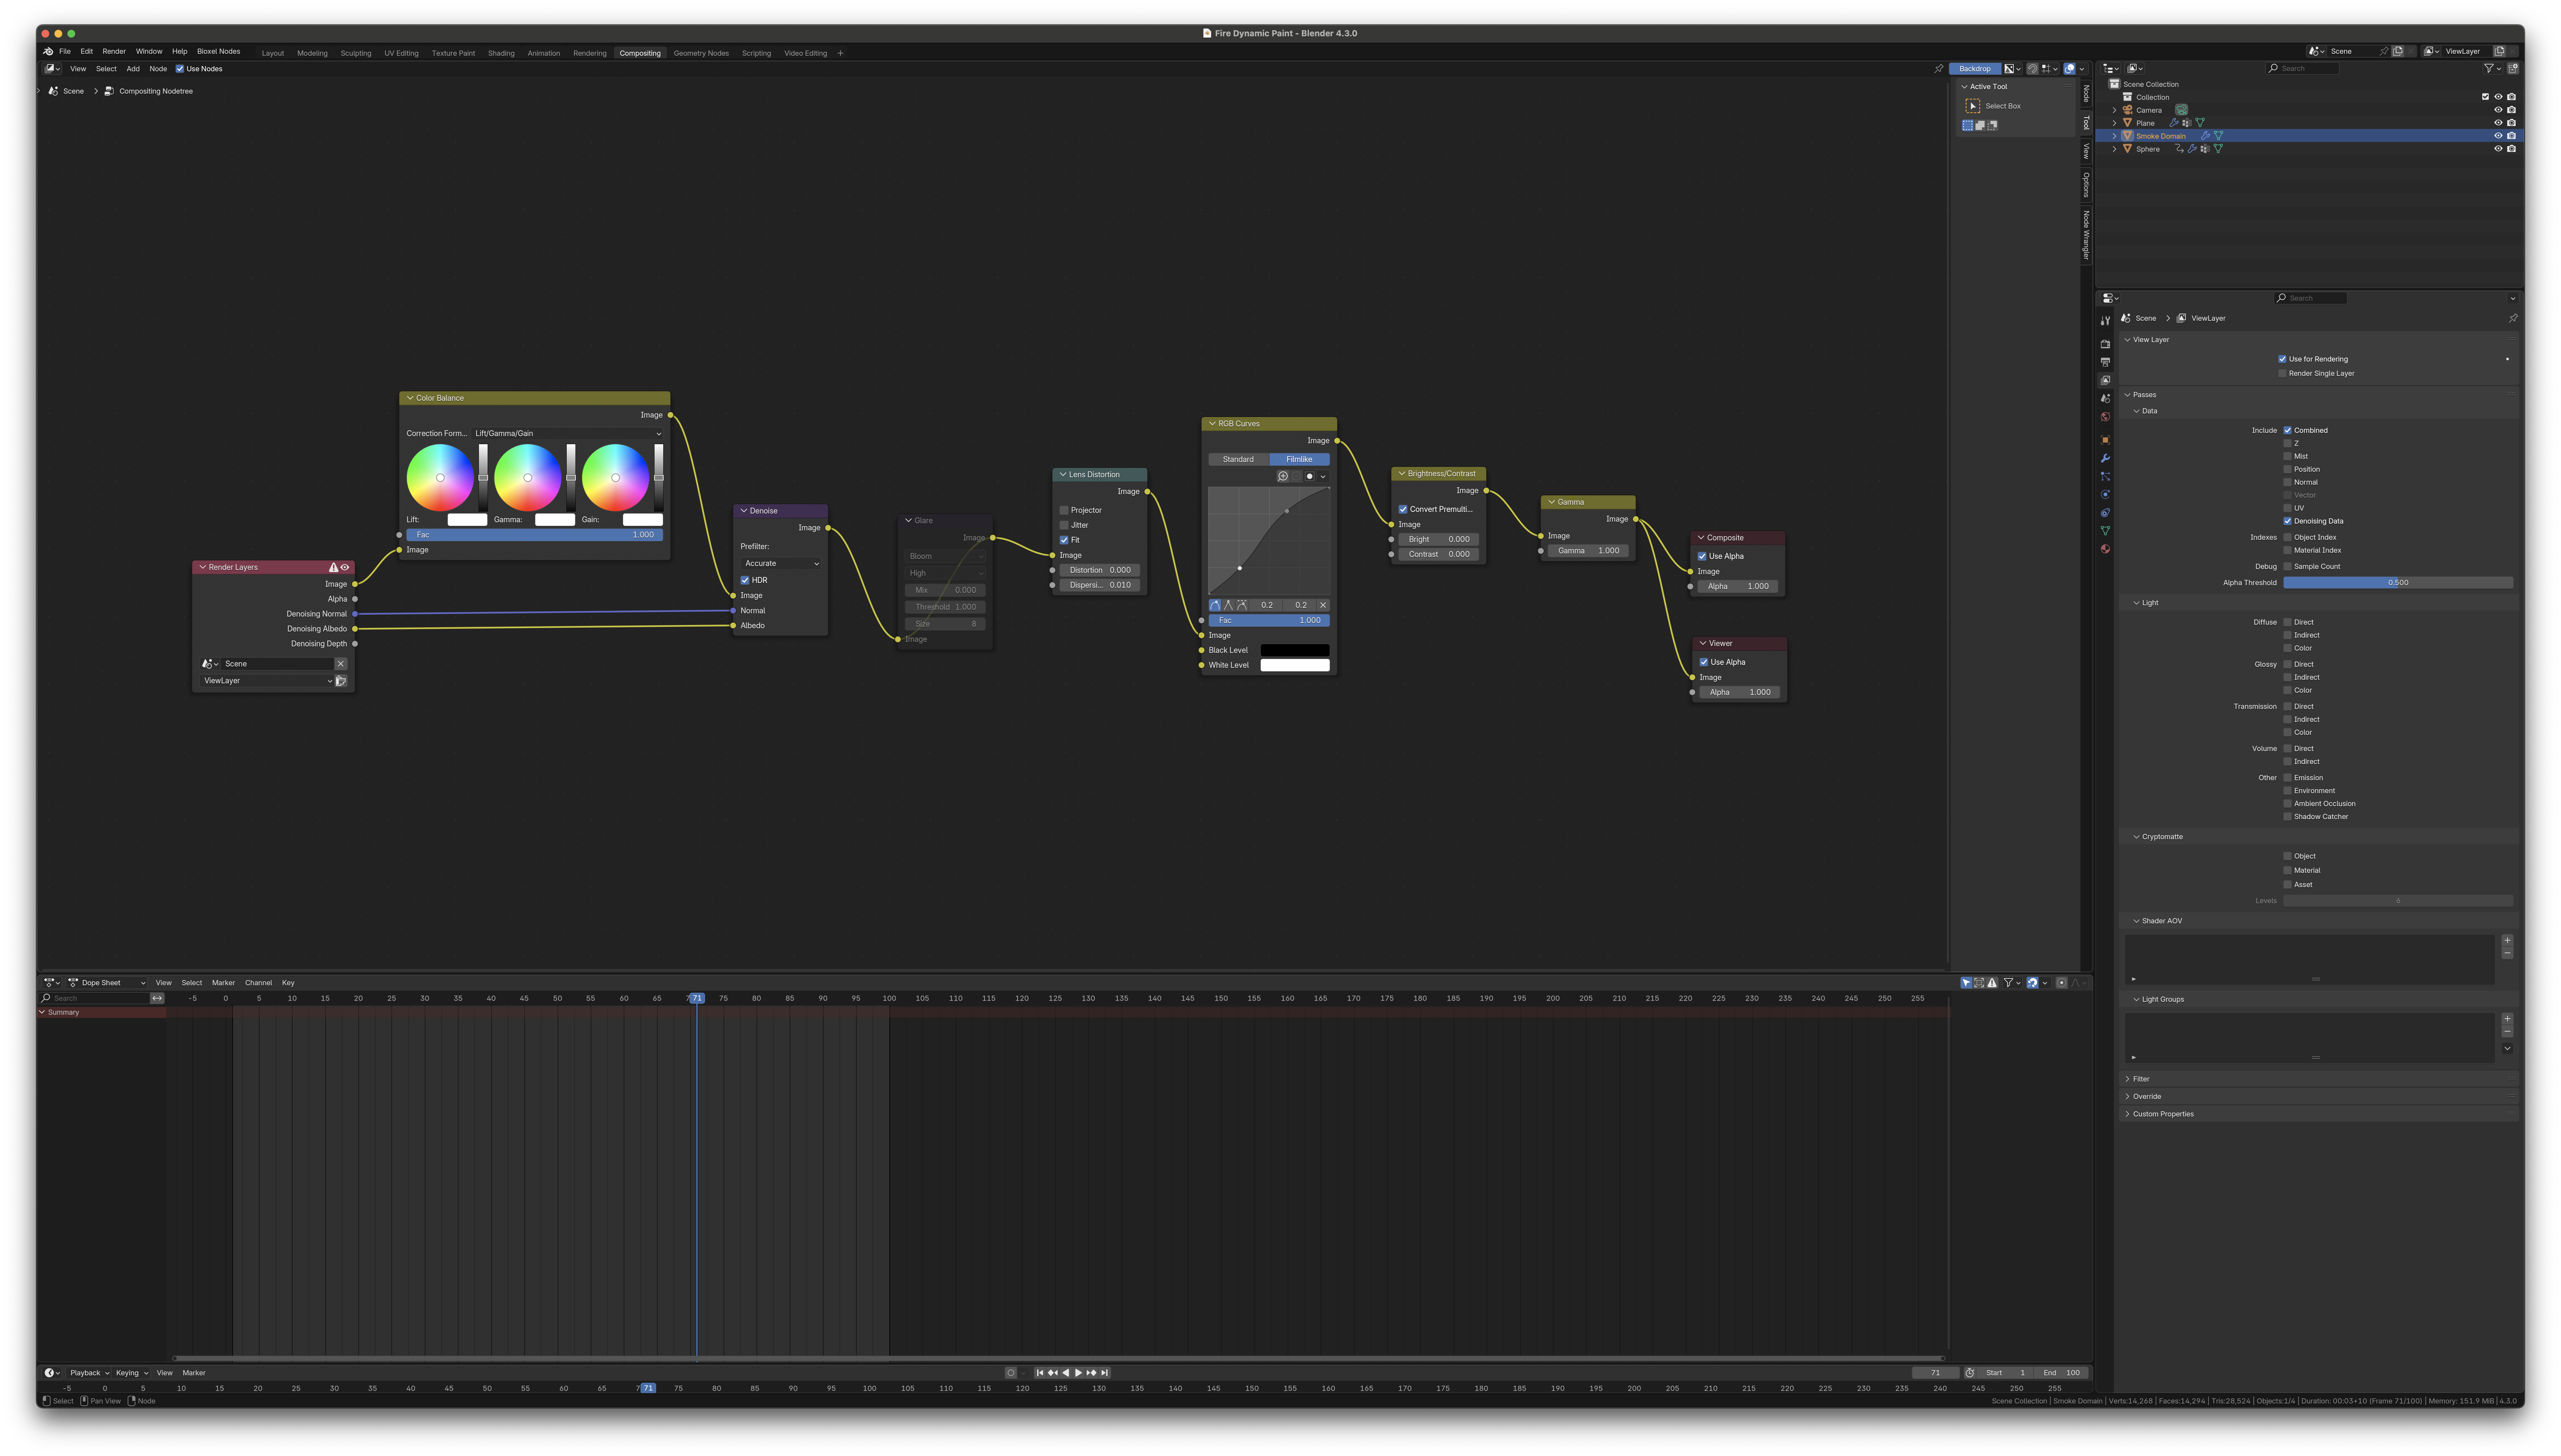Open the Bioxel Nodes menu
Screen dimensions: 2561x1456
click(x=218, y=51)
